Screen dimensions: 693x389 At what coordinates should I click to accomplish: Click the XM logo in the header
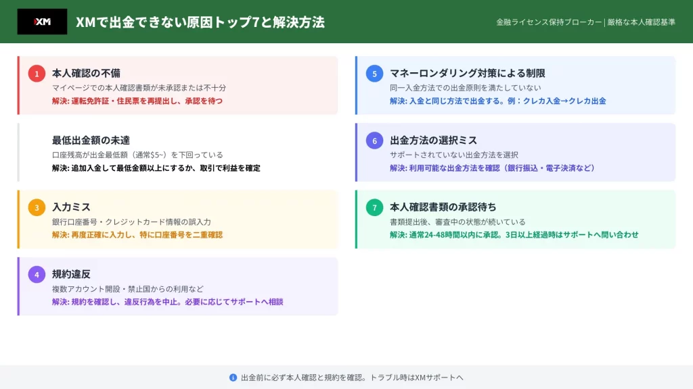point(42,22)
